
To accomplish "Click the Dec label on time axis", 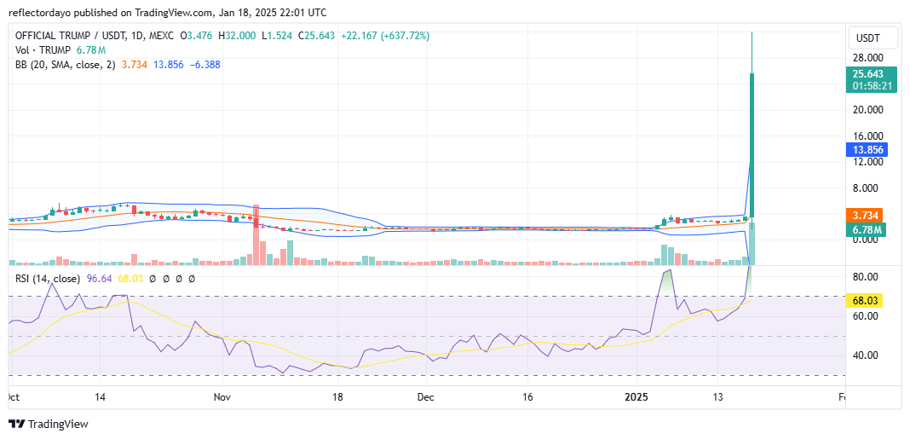I will (426, 398).
